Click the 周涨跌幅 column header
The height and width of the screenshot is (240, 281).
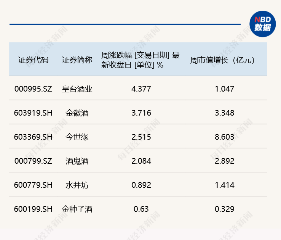(140, 60)
